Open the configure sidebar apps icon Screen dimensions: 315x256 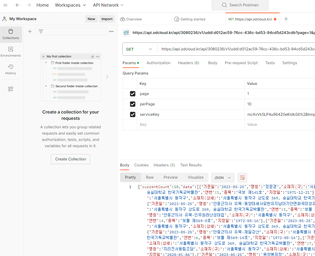point(11,89)
